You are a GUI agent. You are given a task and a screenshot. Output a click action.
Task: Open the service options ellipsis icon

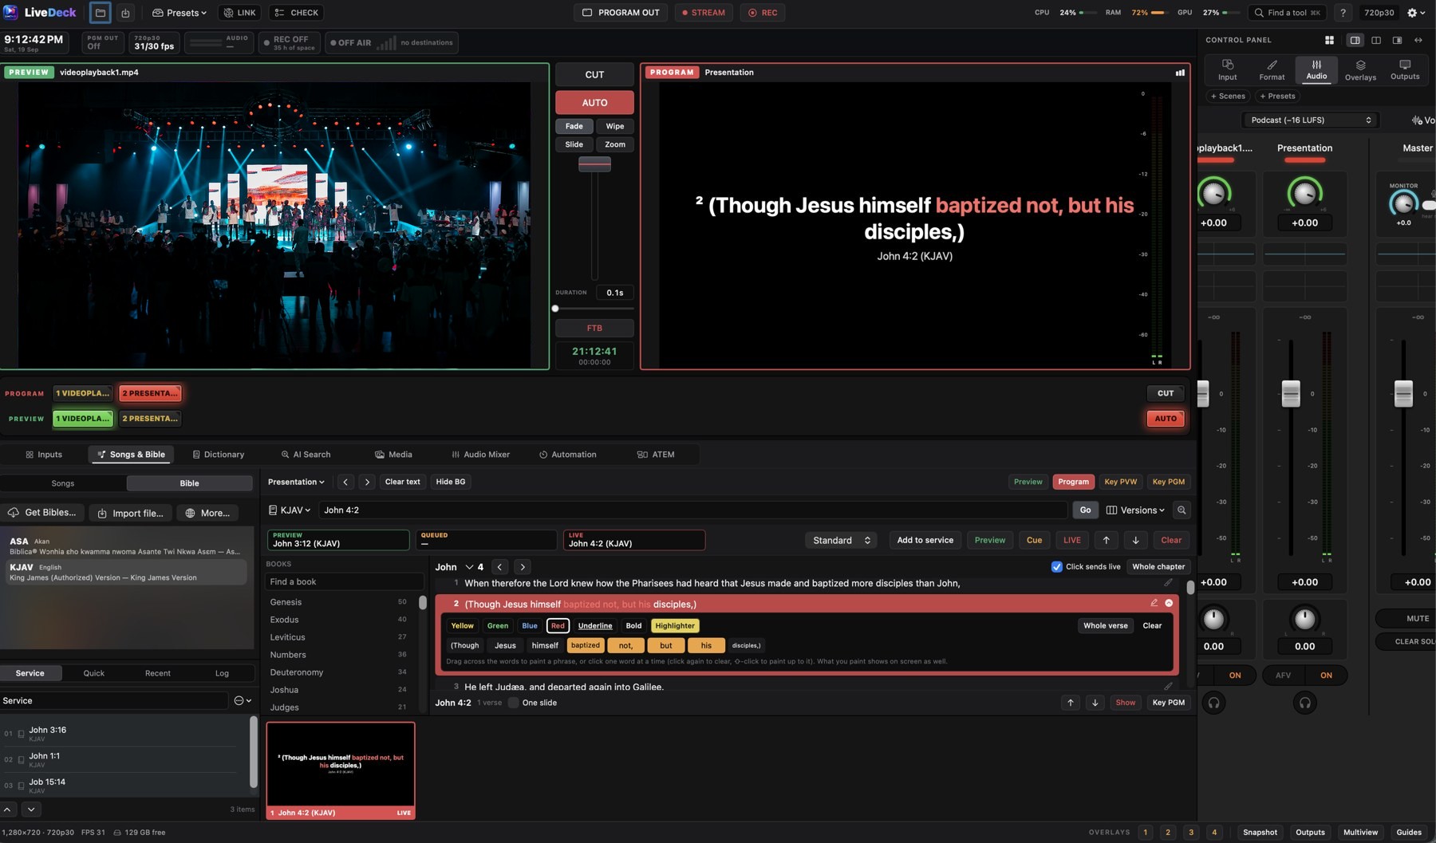(x=243, y=700)
